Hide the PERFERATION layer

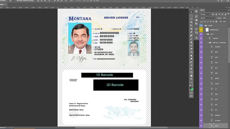click(x=201, y=30)
